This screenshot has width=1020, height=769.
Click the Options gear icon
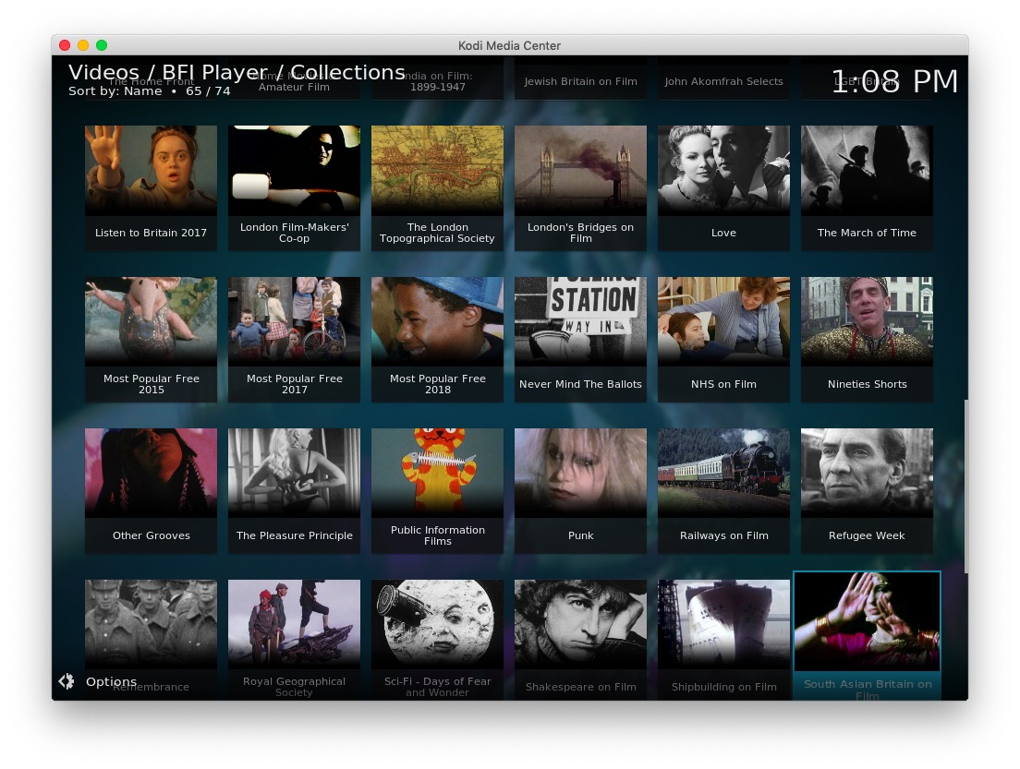click(x=67, y=681)
